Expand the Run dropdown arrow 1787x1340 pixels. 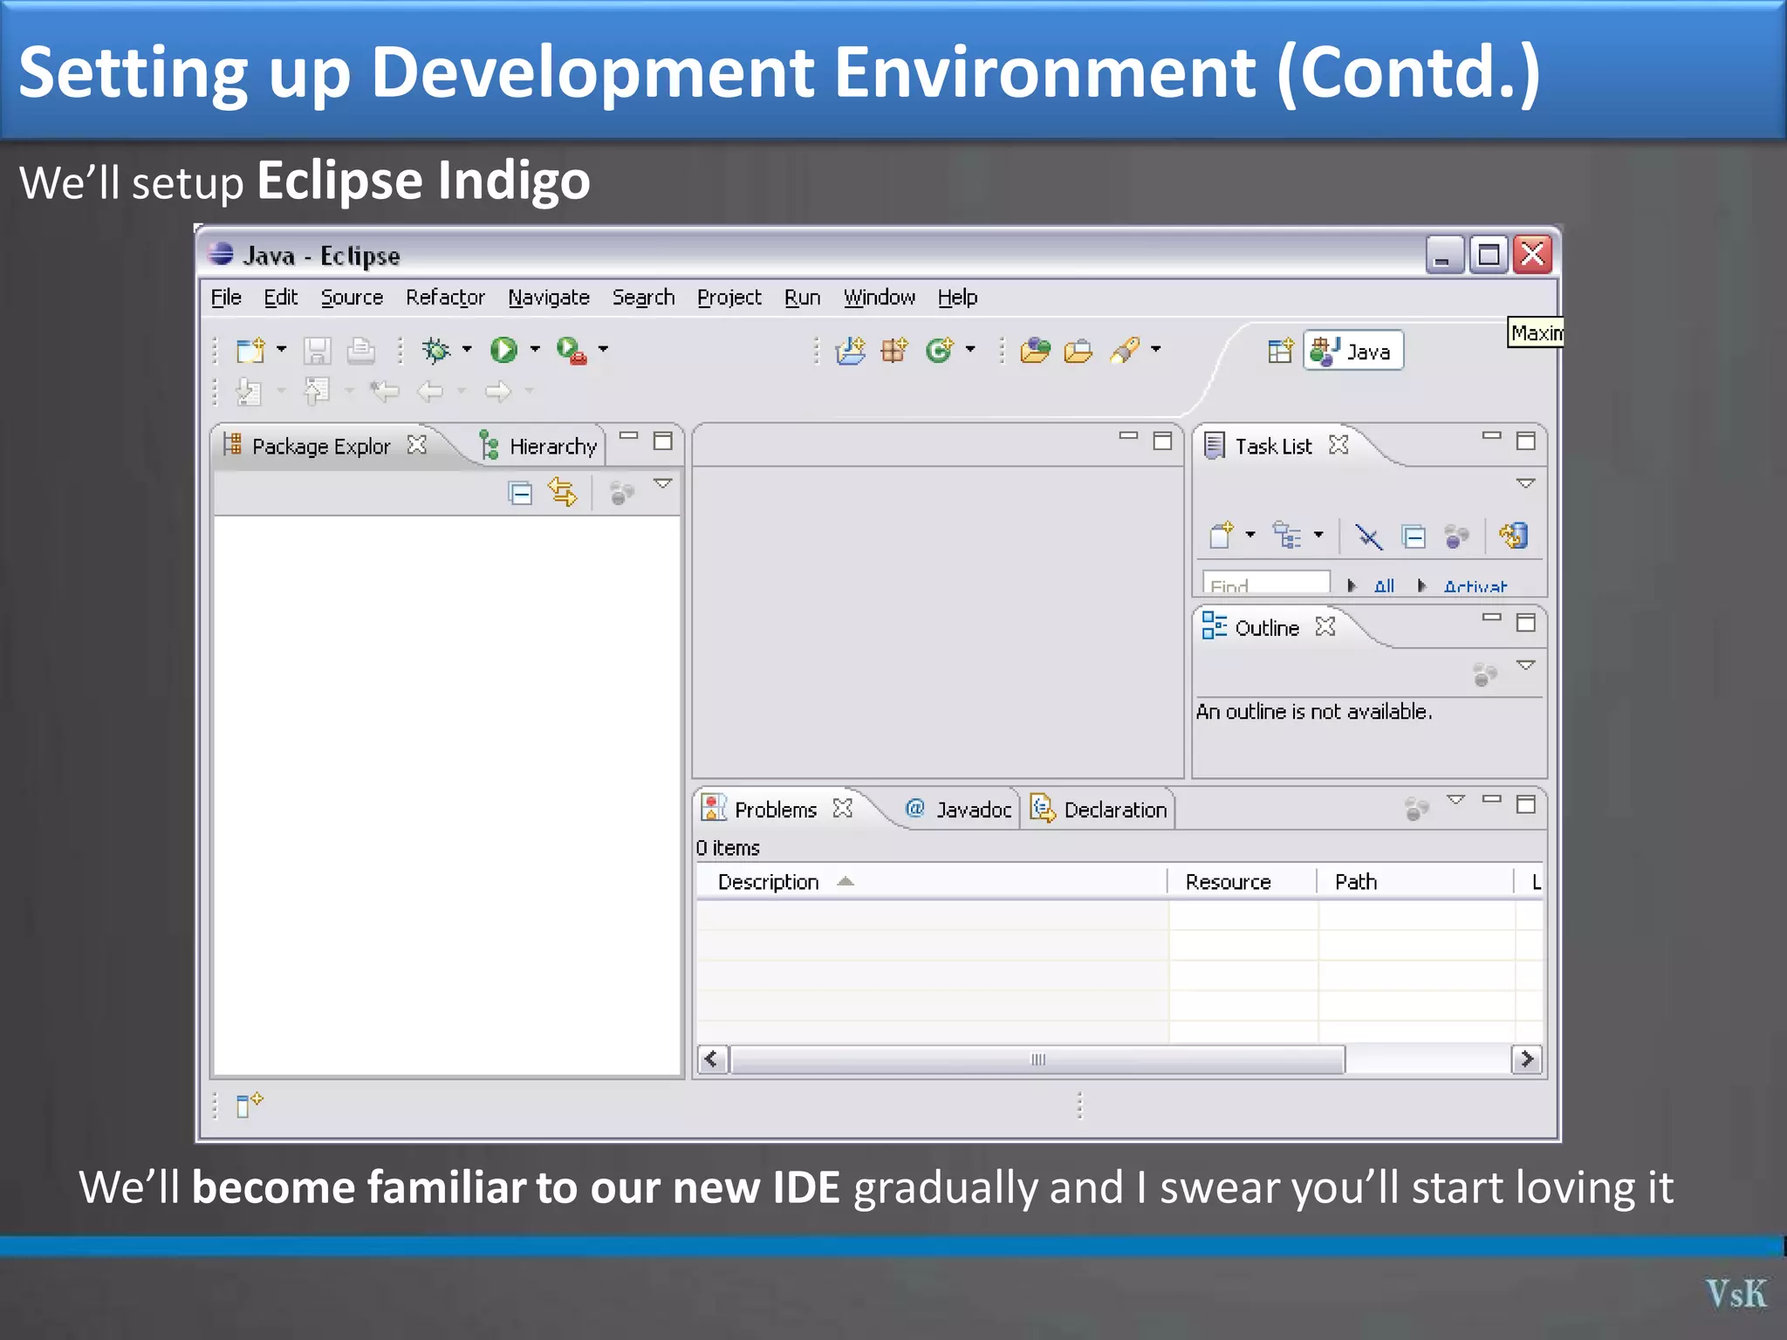tap(535, 349)
